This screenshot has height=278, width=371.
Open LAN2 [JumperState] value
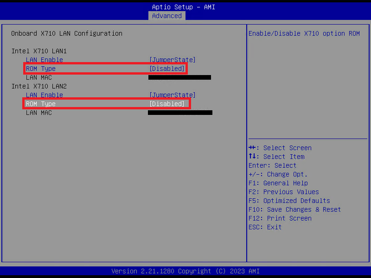[x=172, y=95]
